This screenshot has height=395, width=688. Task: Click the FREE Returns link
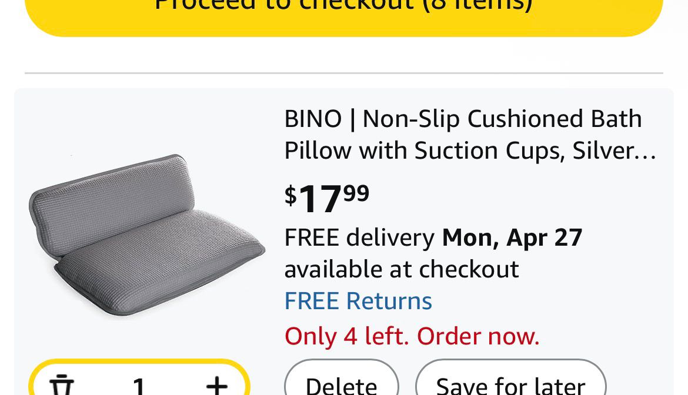358,301
